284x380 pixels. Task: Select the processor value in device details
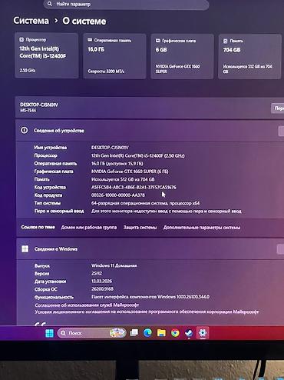pos(138,155)
